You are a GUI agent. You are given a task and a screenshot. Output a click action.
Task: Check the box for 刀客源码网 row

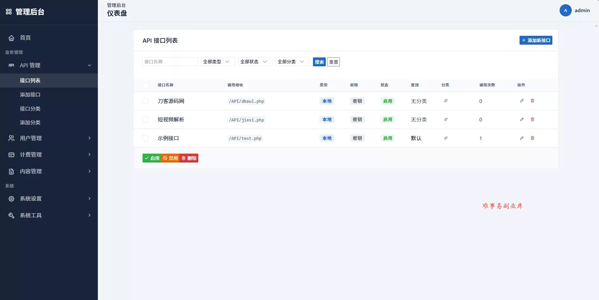coord(145,101)
